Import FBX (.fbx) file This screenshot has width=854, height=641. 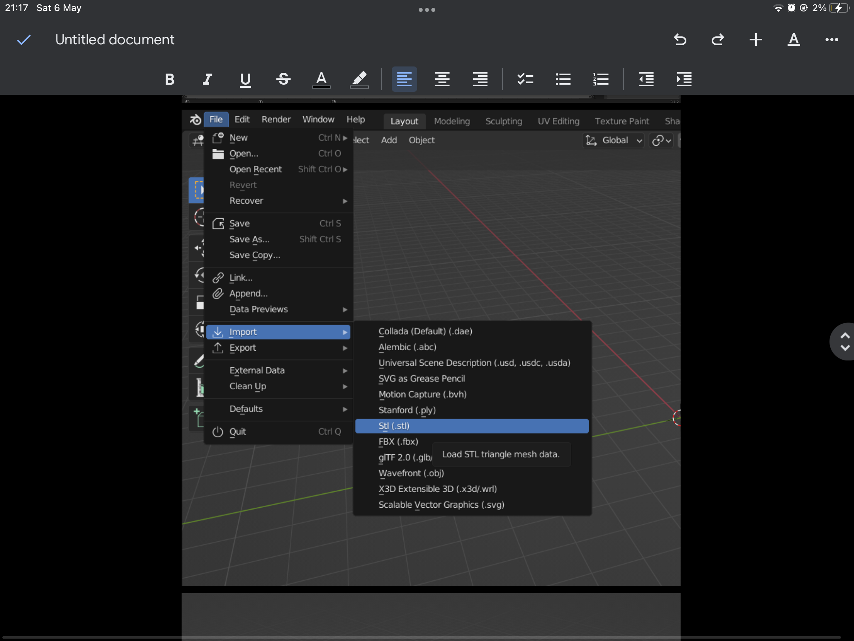(x=398, y=442)
